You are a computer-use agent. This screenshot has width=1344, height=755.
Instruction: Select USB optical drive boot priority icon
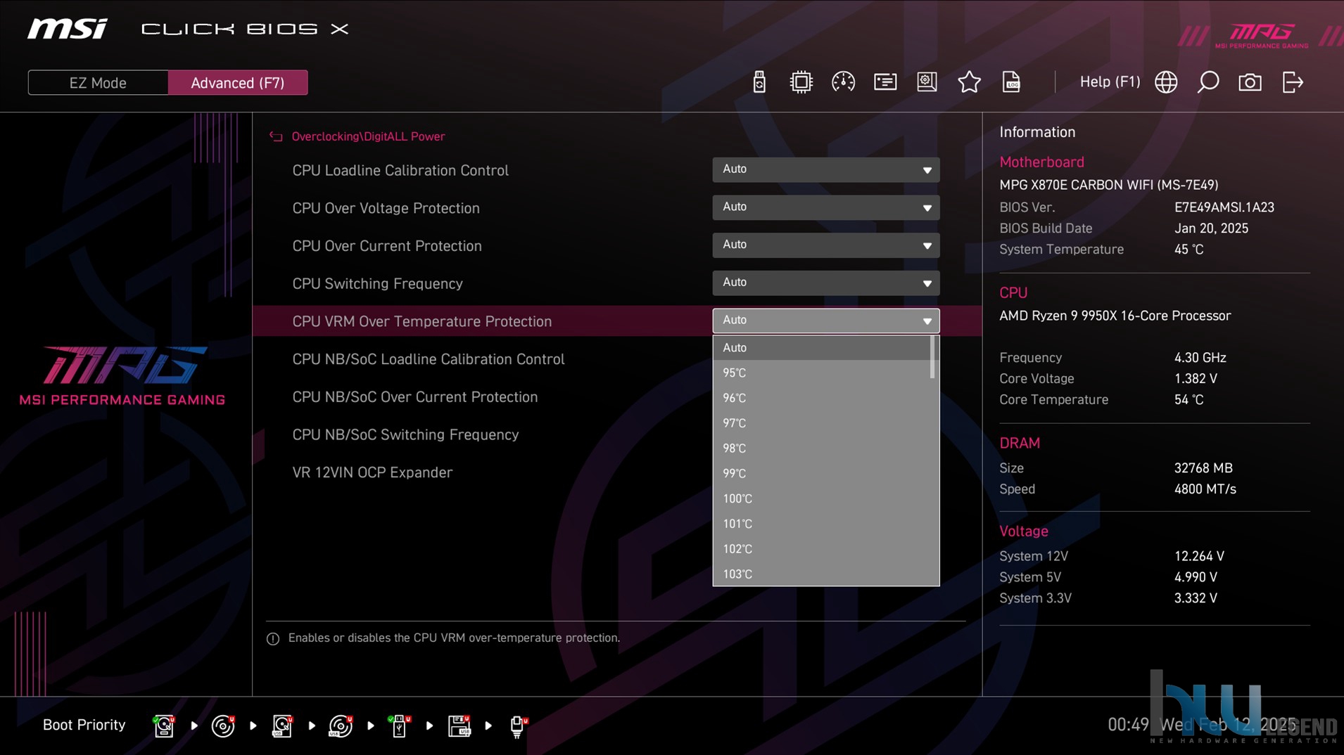tap(341, 725)
